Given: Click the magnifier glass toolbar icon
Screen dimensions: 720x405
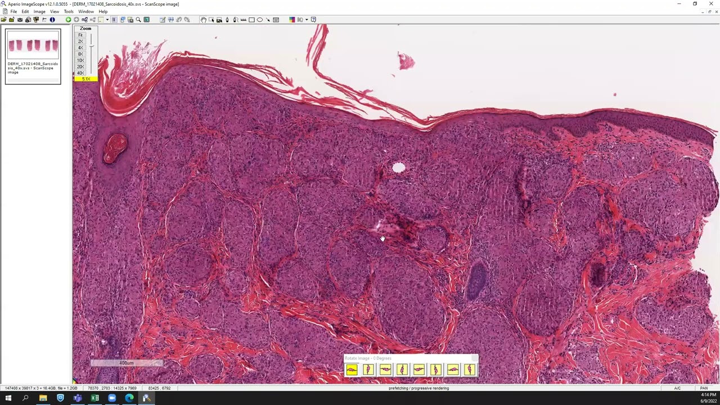Looking at the screenshot, I should pyautogui.click(x=138, y=20).
